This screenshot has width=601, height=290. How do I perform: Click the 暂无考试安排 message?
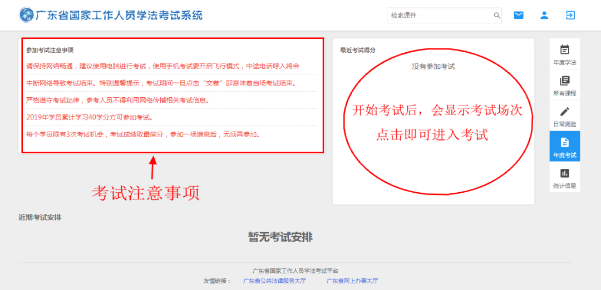(280, 237)
